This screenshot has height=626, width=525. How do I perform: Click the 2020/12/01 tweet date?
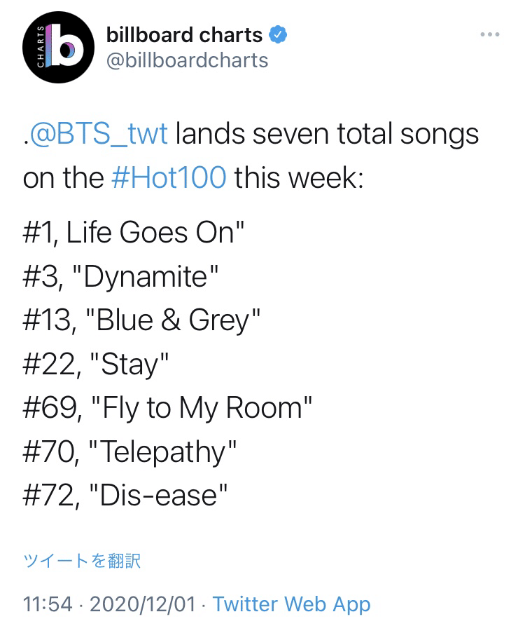point(143,604)
